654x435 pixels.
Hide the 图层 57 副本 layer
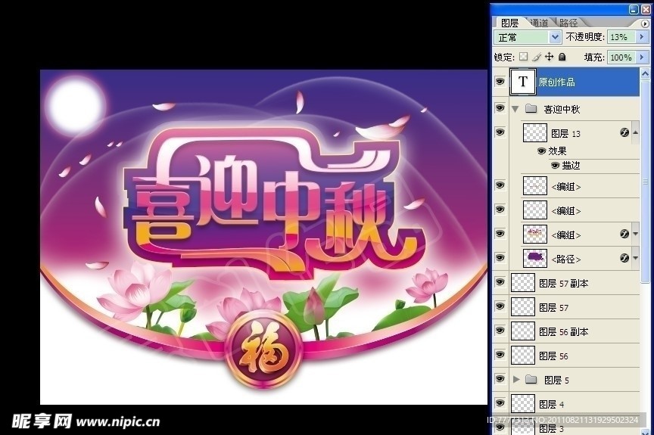point(500,282)
